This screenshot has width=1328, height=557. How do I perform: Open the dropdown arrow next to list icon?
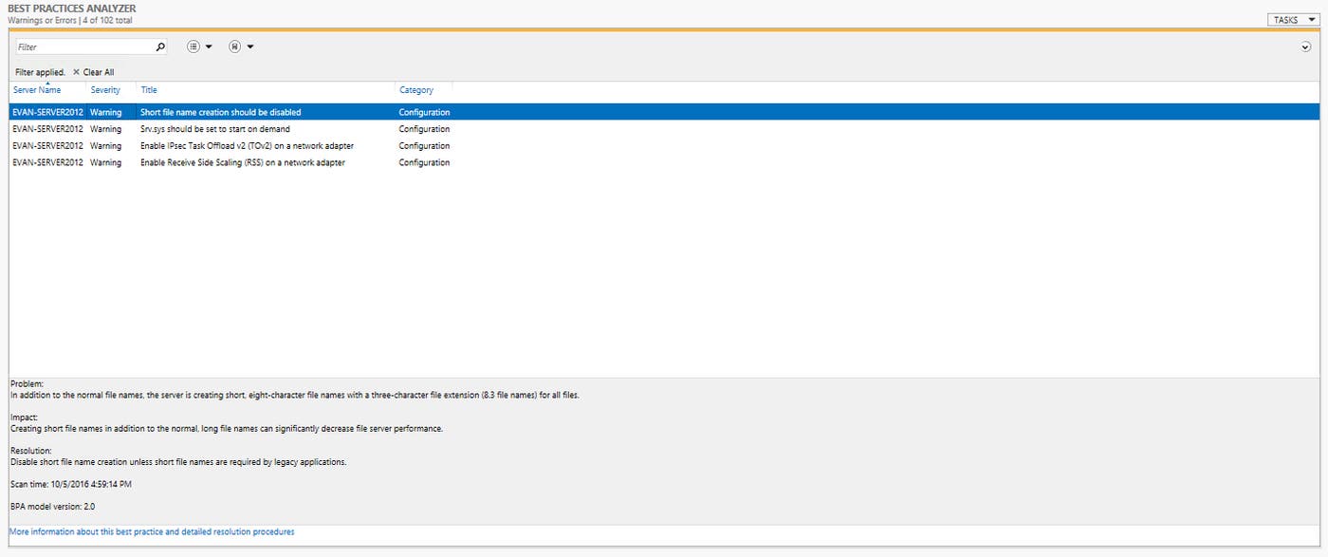tap(209, 46)
